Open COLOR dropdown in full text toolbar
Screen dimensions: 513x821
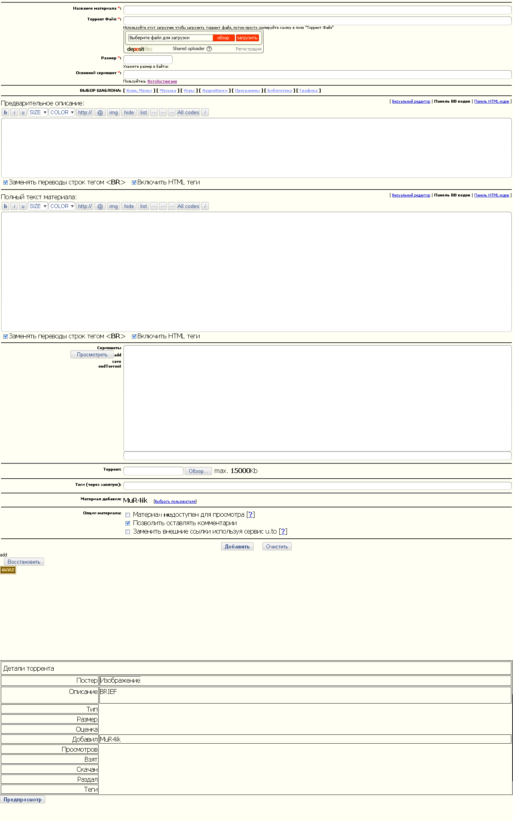tap(62, 206)
